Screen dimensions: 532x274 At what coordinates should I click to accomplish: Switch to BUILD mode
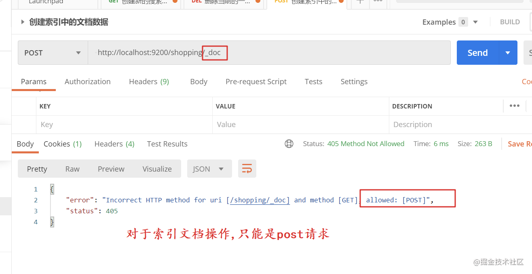[x=510, y=22]
